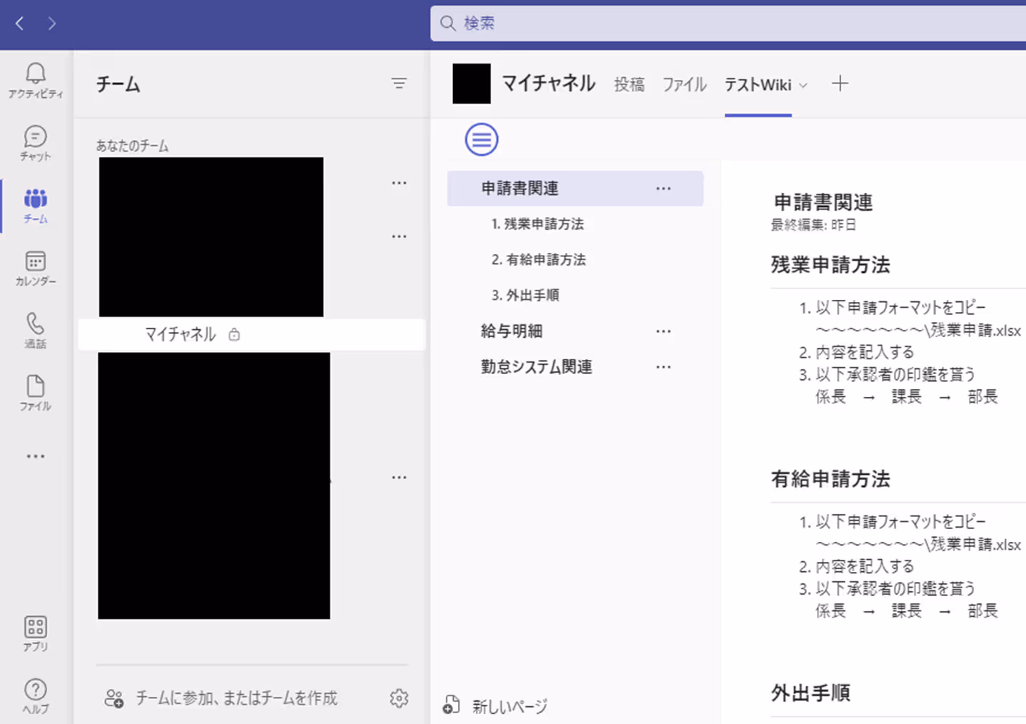Click 以下承認者の印鑑を貰う under 有給申請方法
Image resolution: width=1026 pixels, height=724 pixels.
click(x=895, y=588)
